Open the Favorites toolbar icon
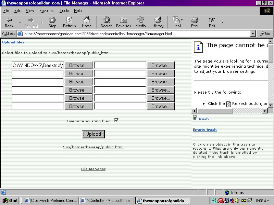Viewport: 274px width, 205px height. [x=123, y=23]
